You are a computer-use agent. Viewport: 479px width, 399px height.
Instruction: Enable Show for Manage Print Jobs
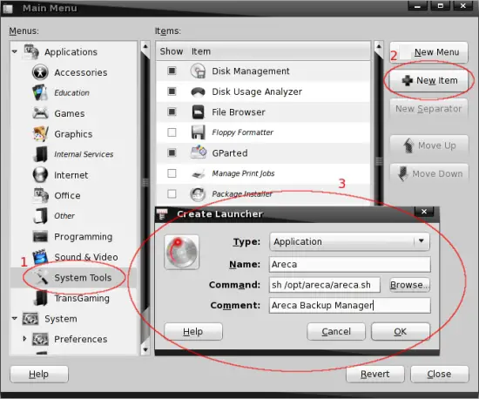point(172,173)
